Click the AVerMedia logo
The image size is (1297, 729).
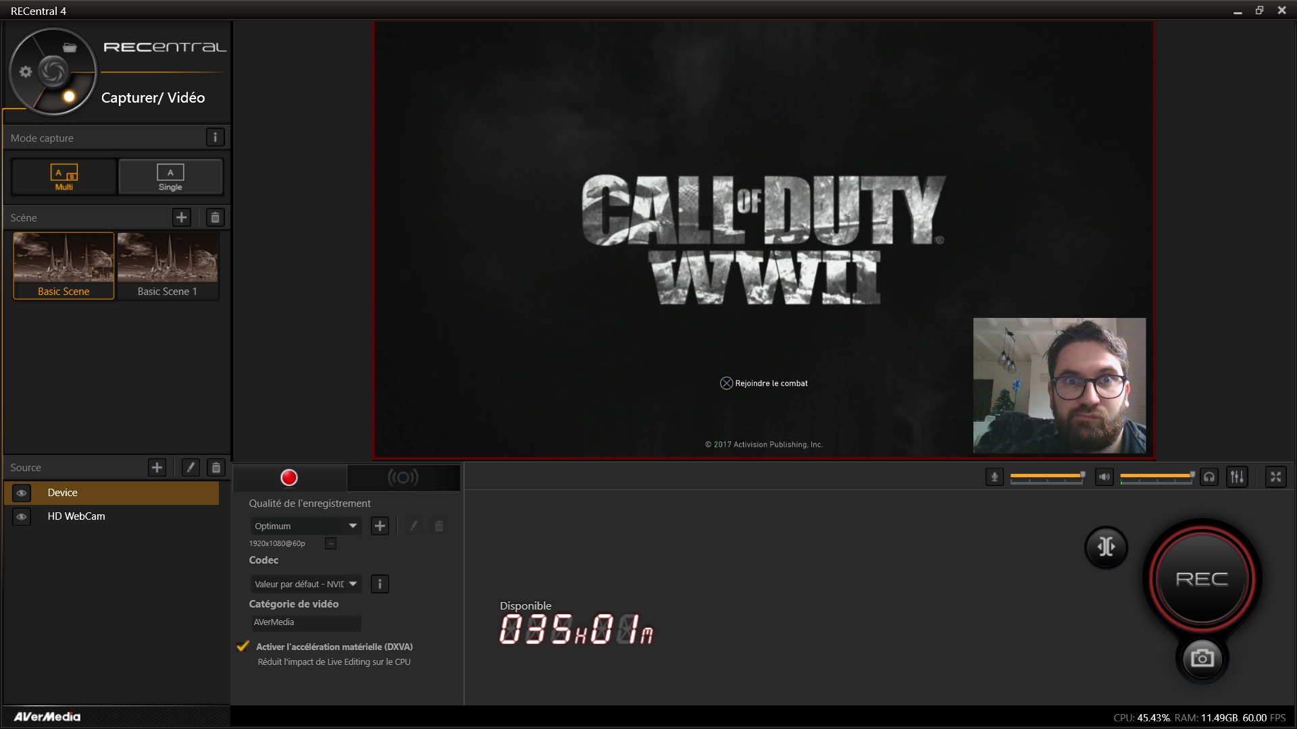point(47,717)
